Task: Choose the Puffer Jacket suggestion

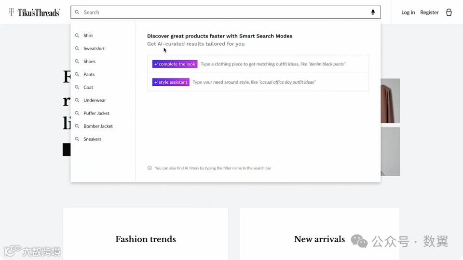Action: click(96, 113)
